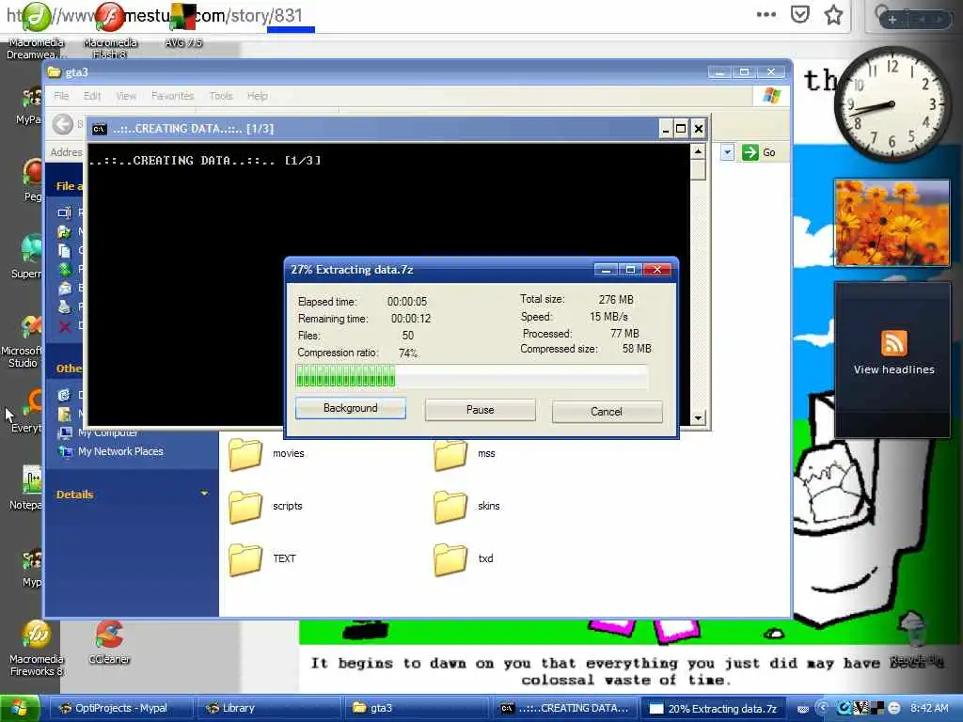963x722 pixels.
Task: Open View menu in gta3 window
Action: pos(126,96)
